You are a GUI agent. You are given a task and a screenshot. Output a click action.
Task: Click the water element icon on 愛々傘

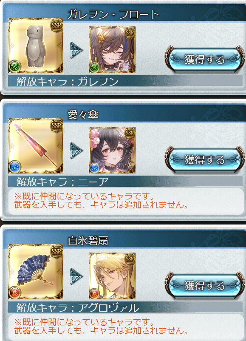pyautogui.click(x=15, y=167)
